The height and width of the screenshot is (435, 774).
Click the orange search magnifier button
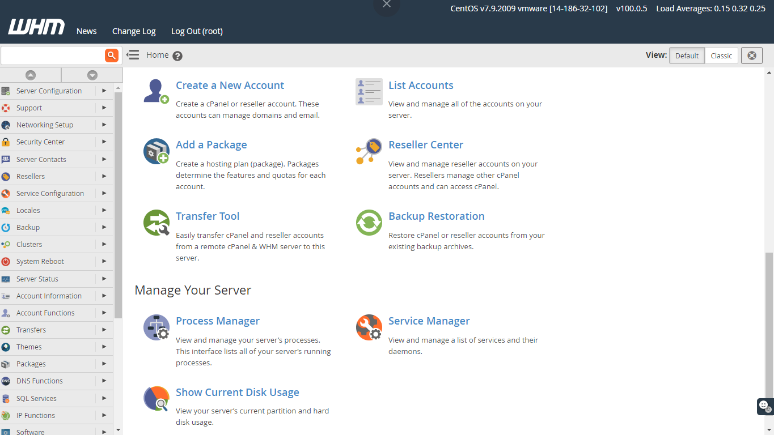(111, 56)
